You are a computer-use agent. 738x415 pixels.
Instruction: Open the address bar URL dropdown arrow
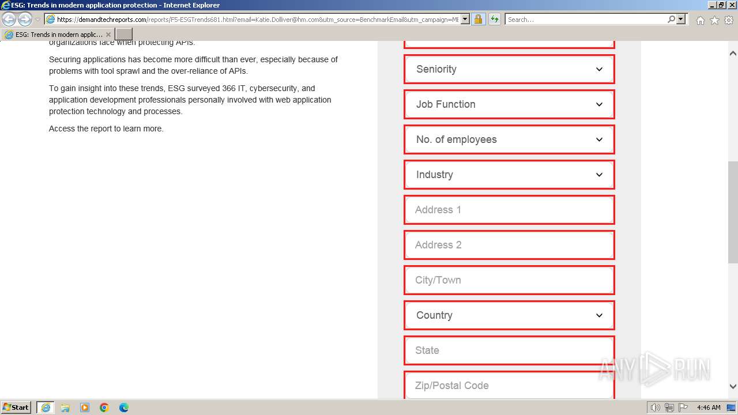click(465, 20)
